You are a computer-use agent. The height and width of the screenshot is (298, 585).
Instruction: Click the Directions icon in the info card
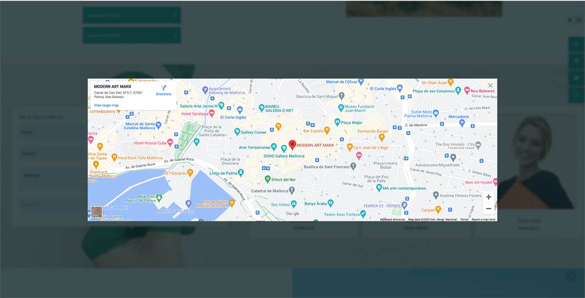[164, 88]
